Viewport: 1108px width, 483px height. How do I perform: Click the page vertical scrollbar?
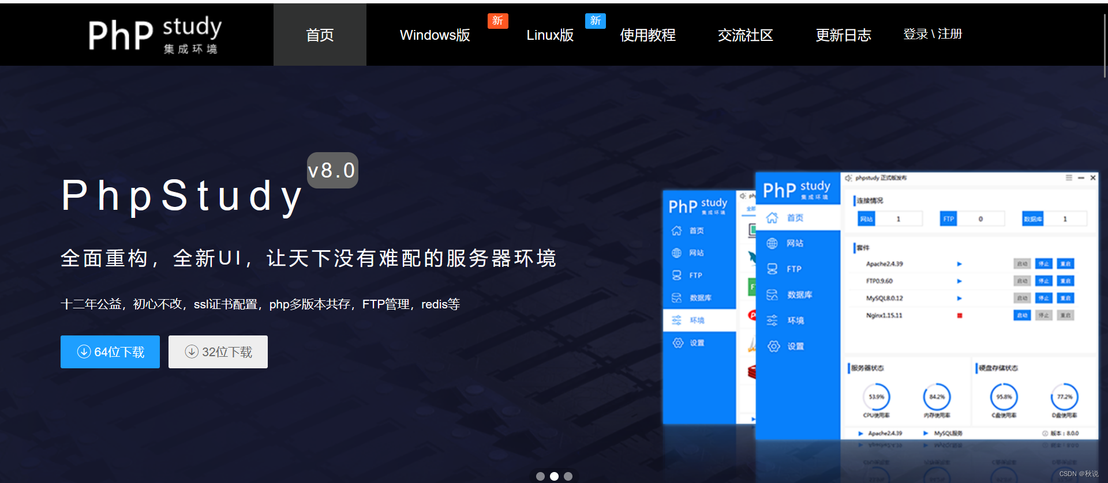1105,46
